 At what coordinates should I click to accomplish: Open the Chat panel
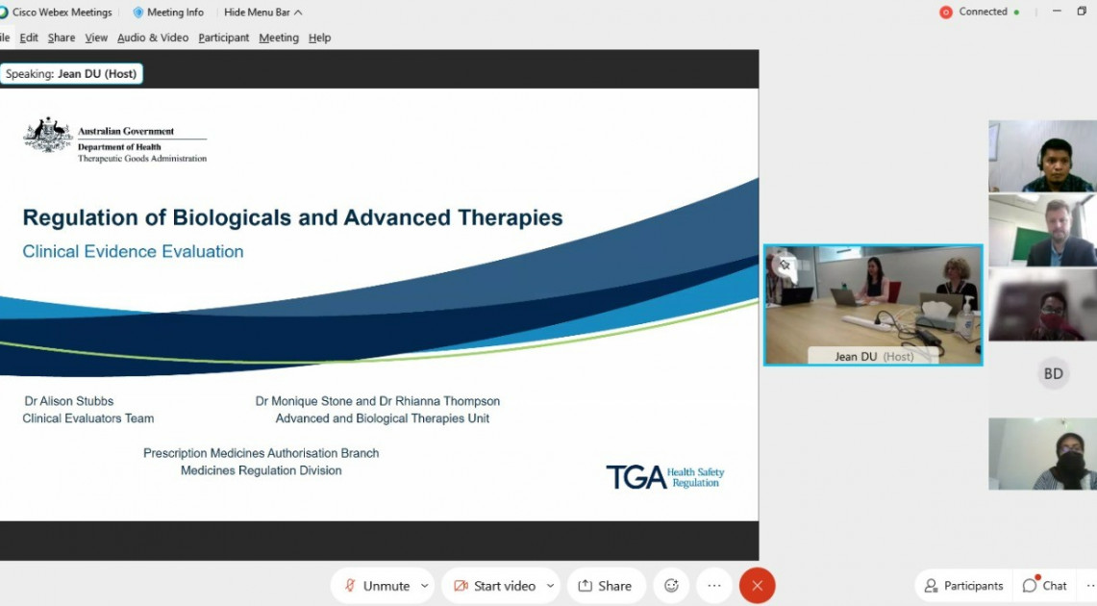click(x=1045, y=586)
